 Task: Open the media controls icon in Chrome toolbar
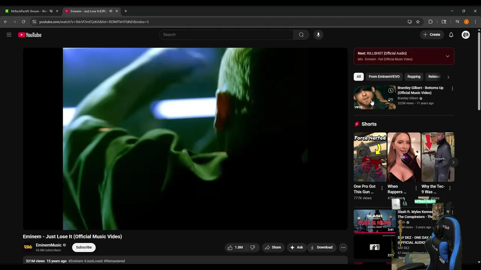[457, 22]
